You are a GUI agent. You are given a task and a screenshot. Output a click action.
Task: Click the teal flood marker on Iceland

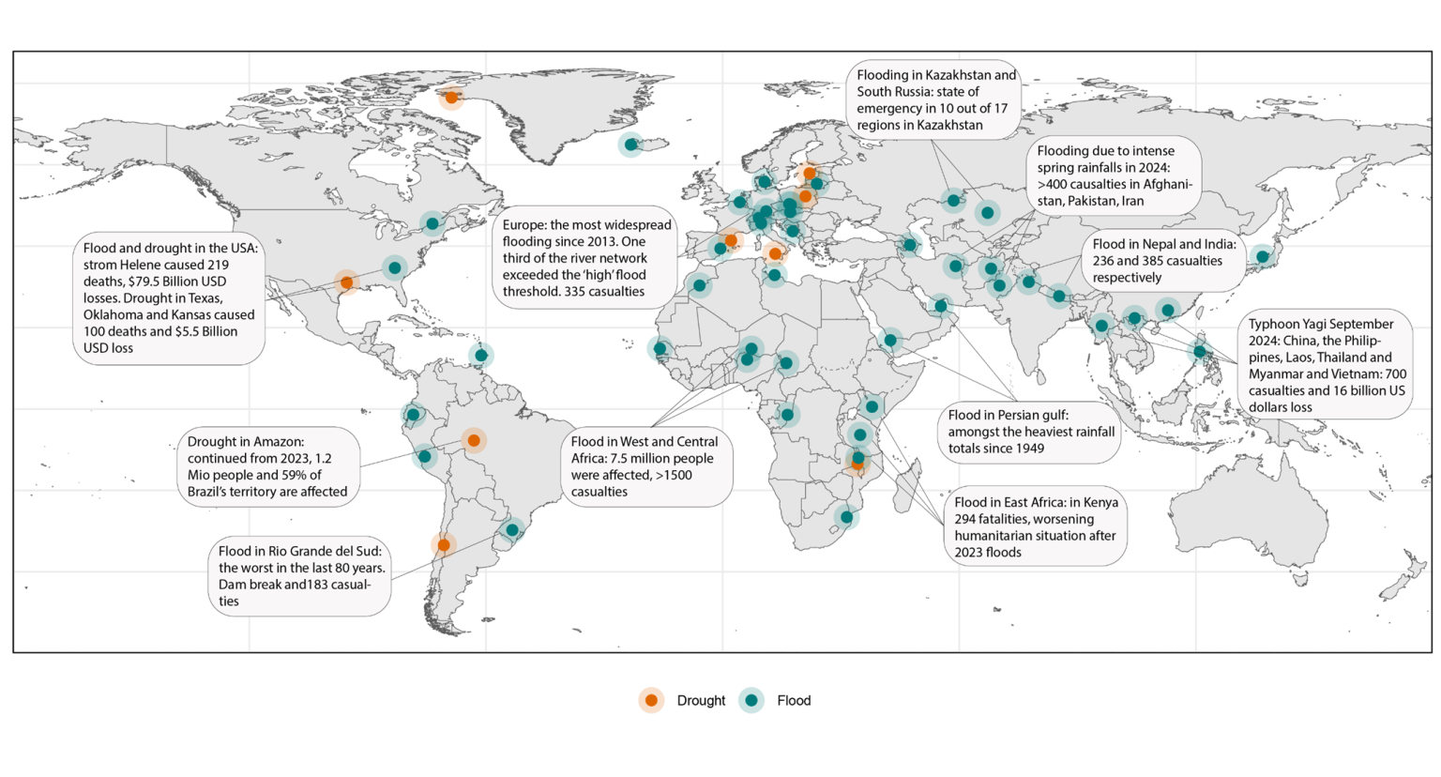point(629,145)
